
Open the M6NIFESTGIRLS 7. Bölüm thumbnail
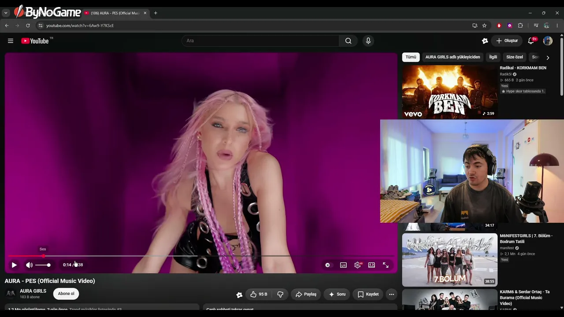coord(449,260)
